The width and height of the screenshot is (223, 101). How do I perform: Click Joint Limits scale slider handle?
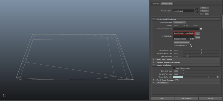point(184,71)
